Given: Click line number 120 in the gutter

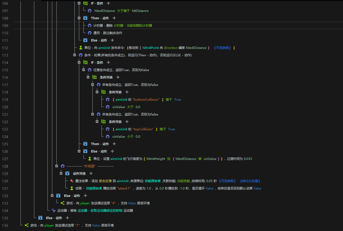Looking at the screenshot, I should [x=5, y=107].
